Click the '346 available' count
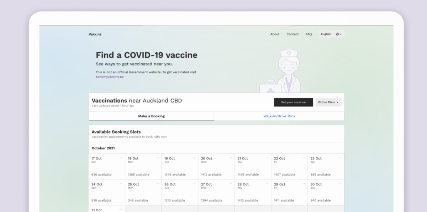This screenshot has width=427, height=212. point(138,200)
